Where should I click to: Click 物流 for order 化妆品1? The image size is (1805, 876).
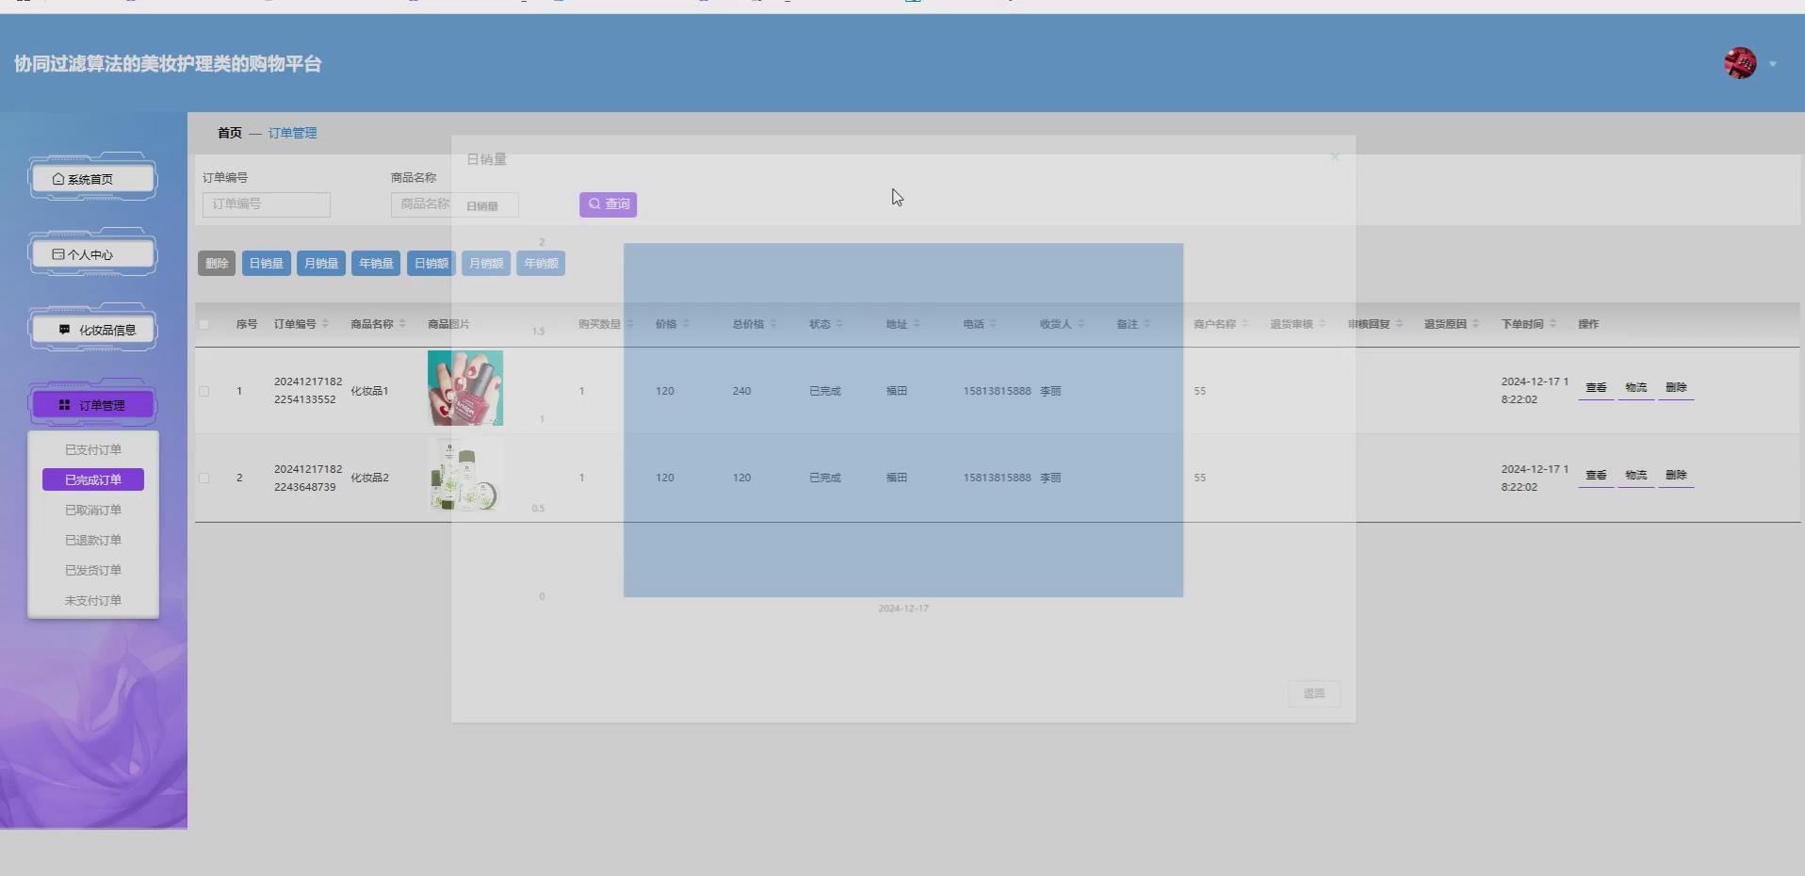coord(1635,388)
